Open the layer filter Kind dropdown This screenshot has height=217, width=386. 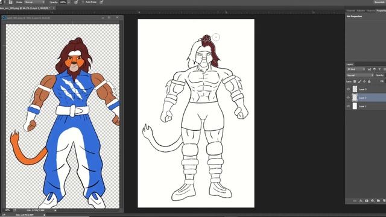point(356,69)
